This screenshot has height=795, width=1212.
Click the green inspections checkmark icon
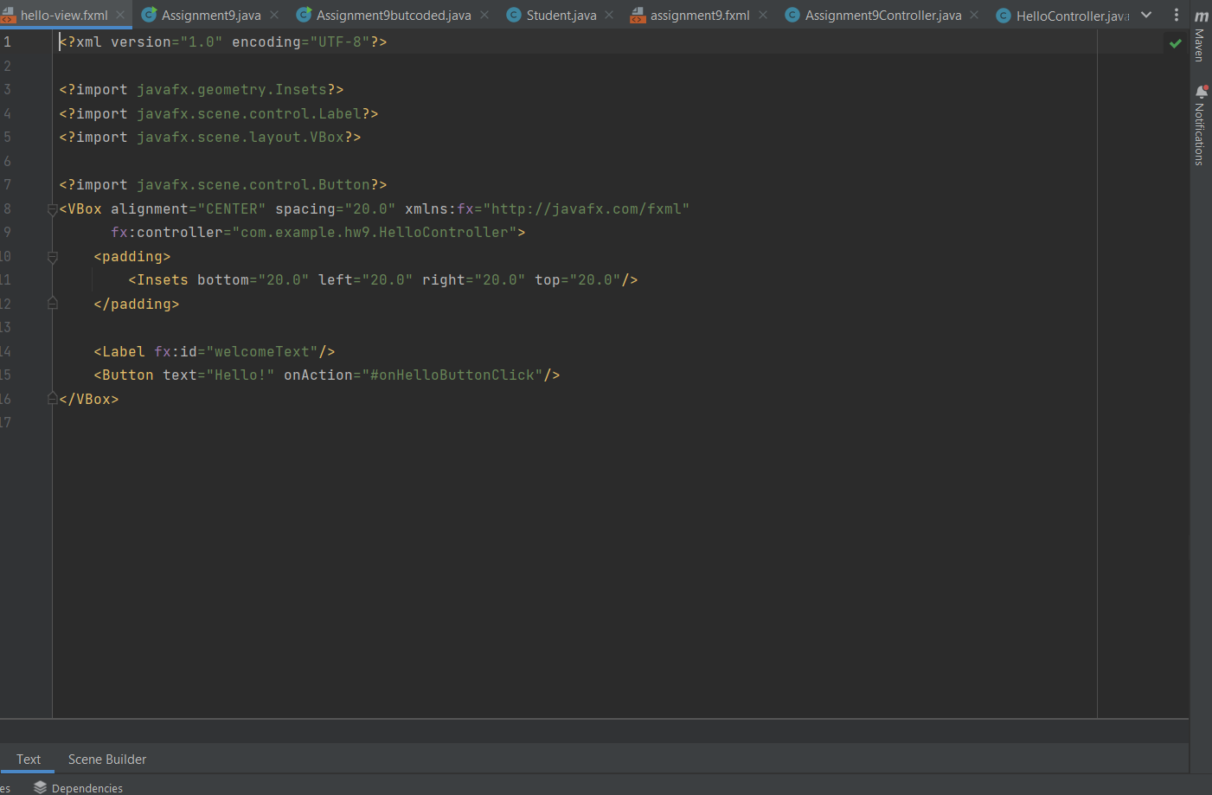[x=1175, y=42]
